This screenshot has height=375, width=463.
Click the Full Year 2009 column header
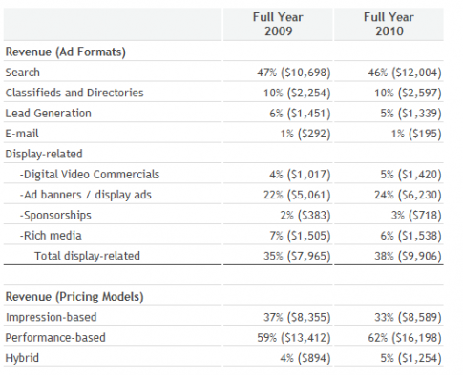(x=278, y=24)
